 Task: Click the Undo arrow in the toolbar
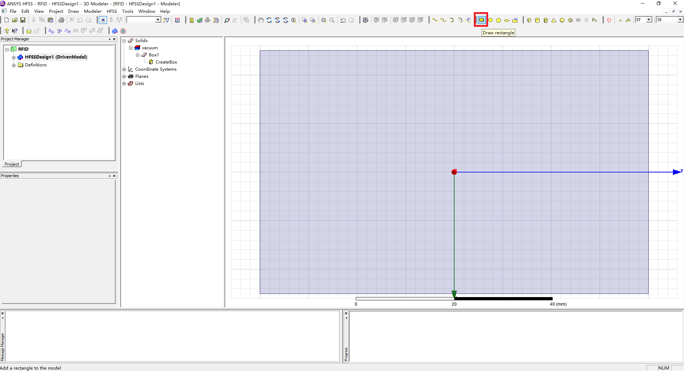click(x=80, y=20)
